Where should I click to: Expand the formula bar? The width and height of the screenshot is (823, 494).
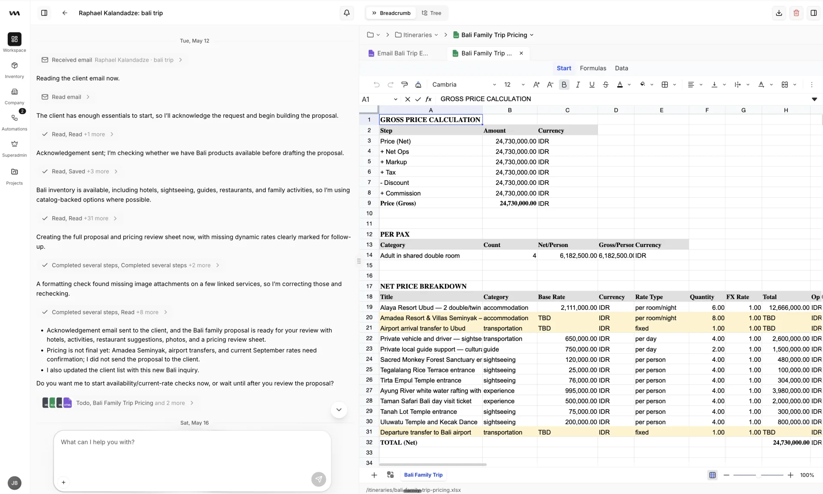point(814,99)
